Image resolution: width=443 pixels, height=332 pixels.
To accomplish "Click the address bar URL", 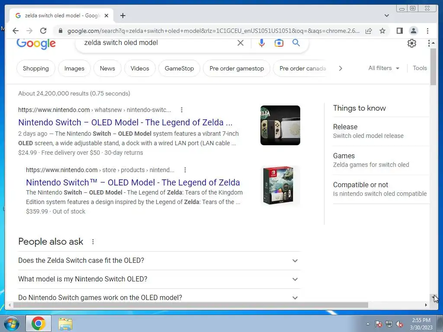I will (213, 31).
